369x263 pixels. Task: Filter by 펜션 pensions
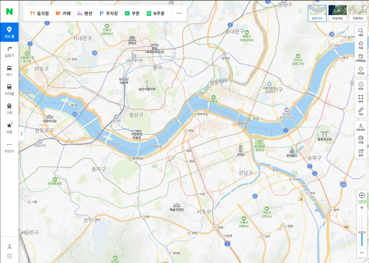(x=85, y=13)
